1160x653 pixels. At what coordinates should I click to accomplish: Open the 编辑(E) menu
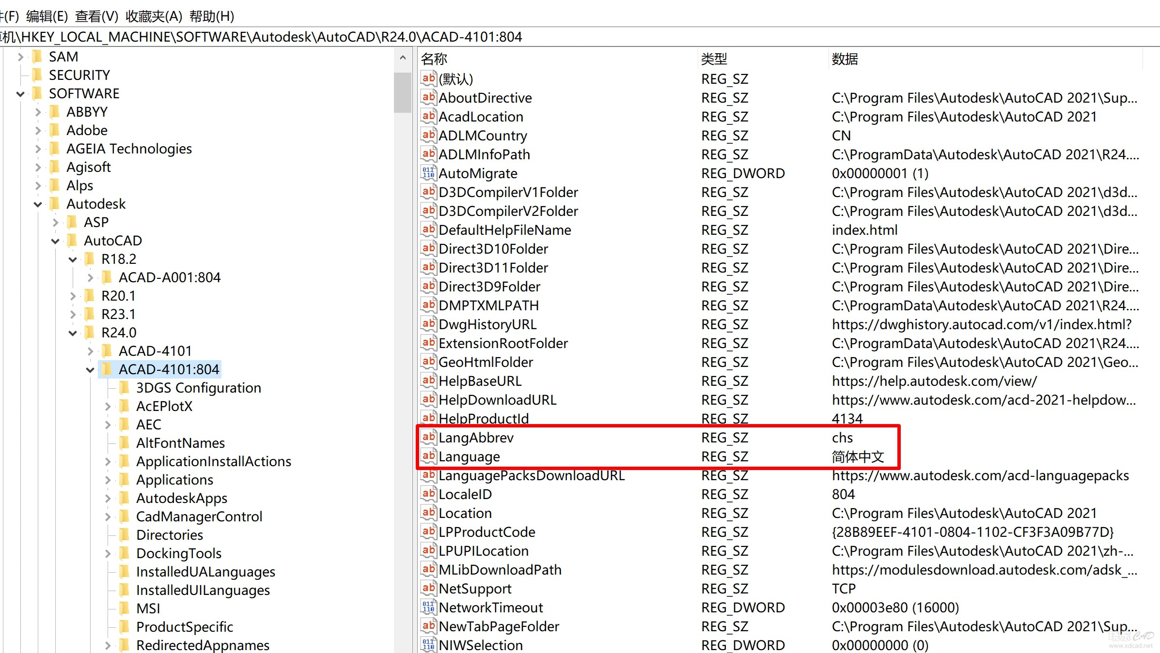point(46,15)
